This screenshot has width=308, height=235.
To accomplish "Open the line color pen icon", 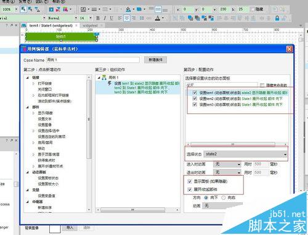I will tap(83, 9).
